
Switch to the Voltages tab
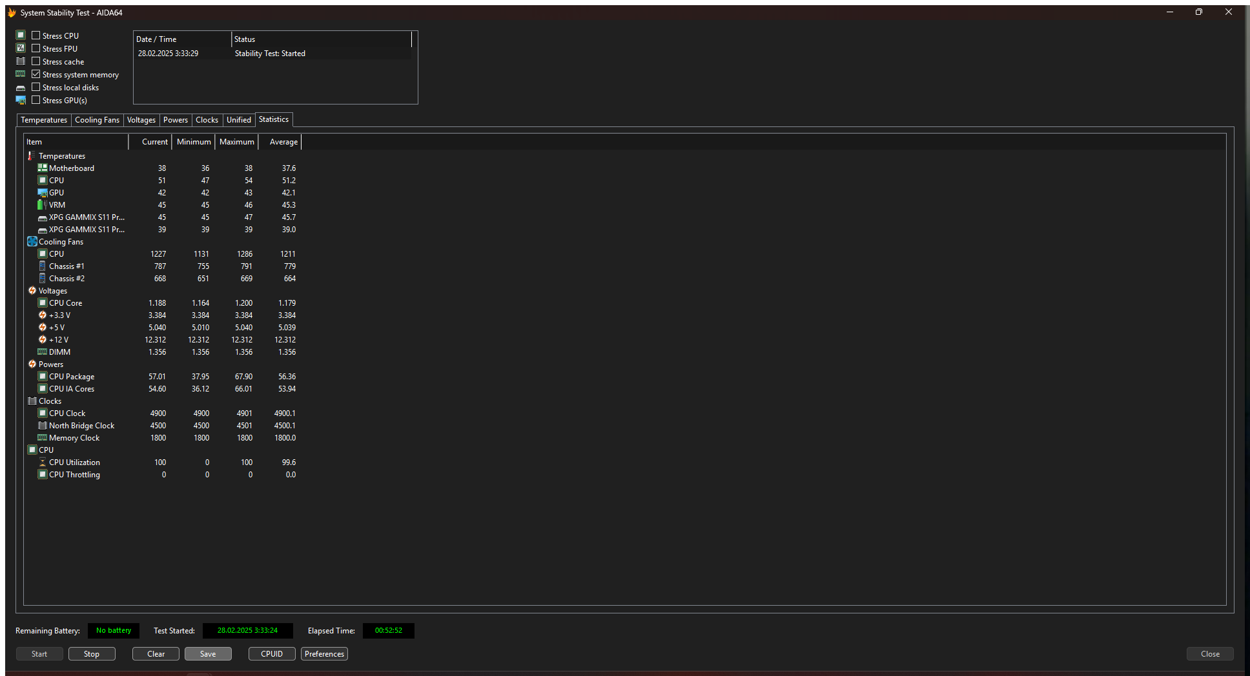tap(141, 120)
